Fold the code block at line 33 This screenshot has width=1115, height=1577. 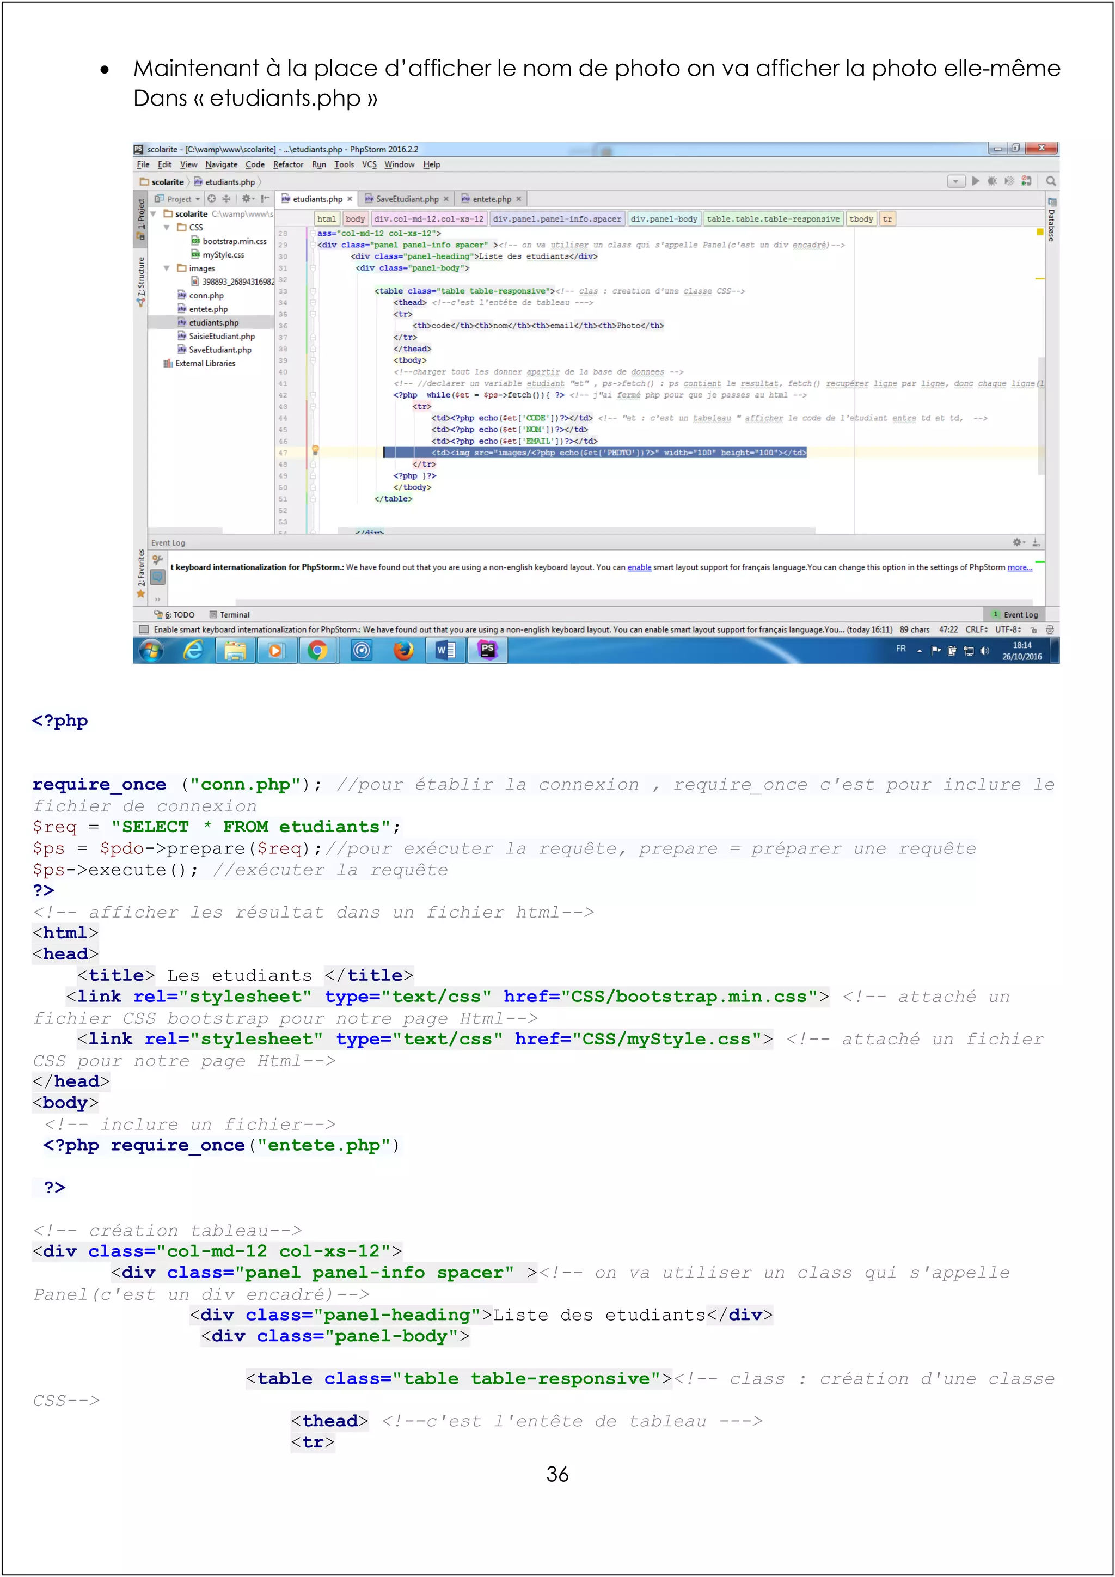tap(313, 291)
